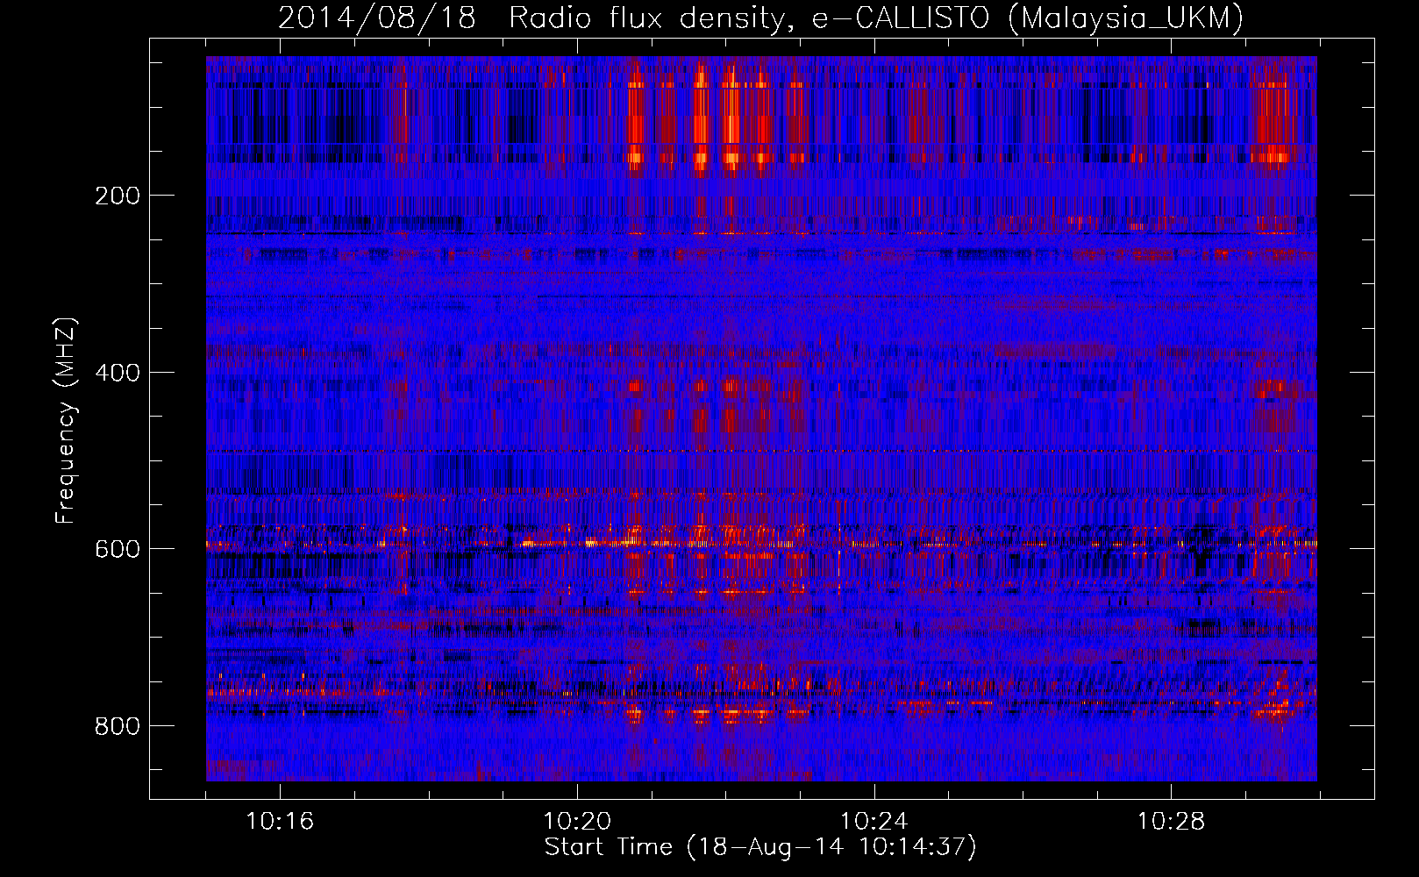Click the 10:20 time tick label
This screenshot has height=877, width=1419.
coord(577,822)
